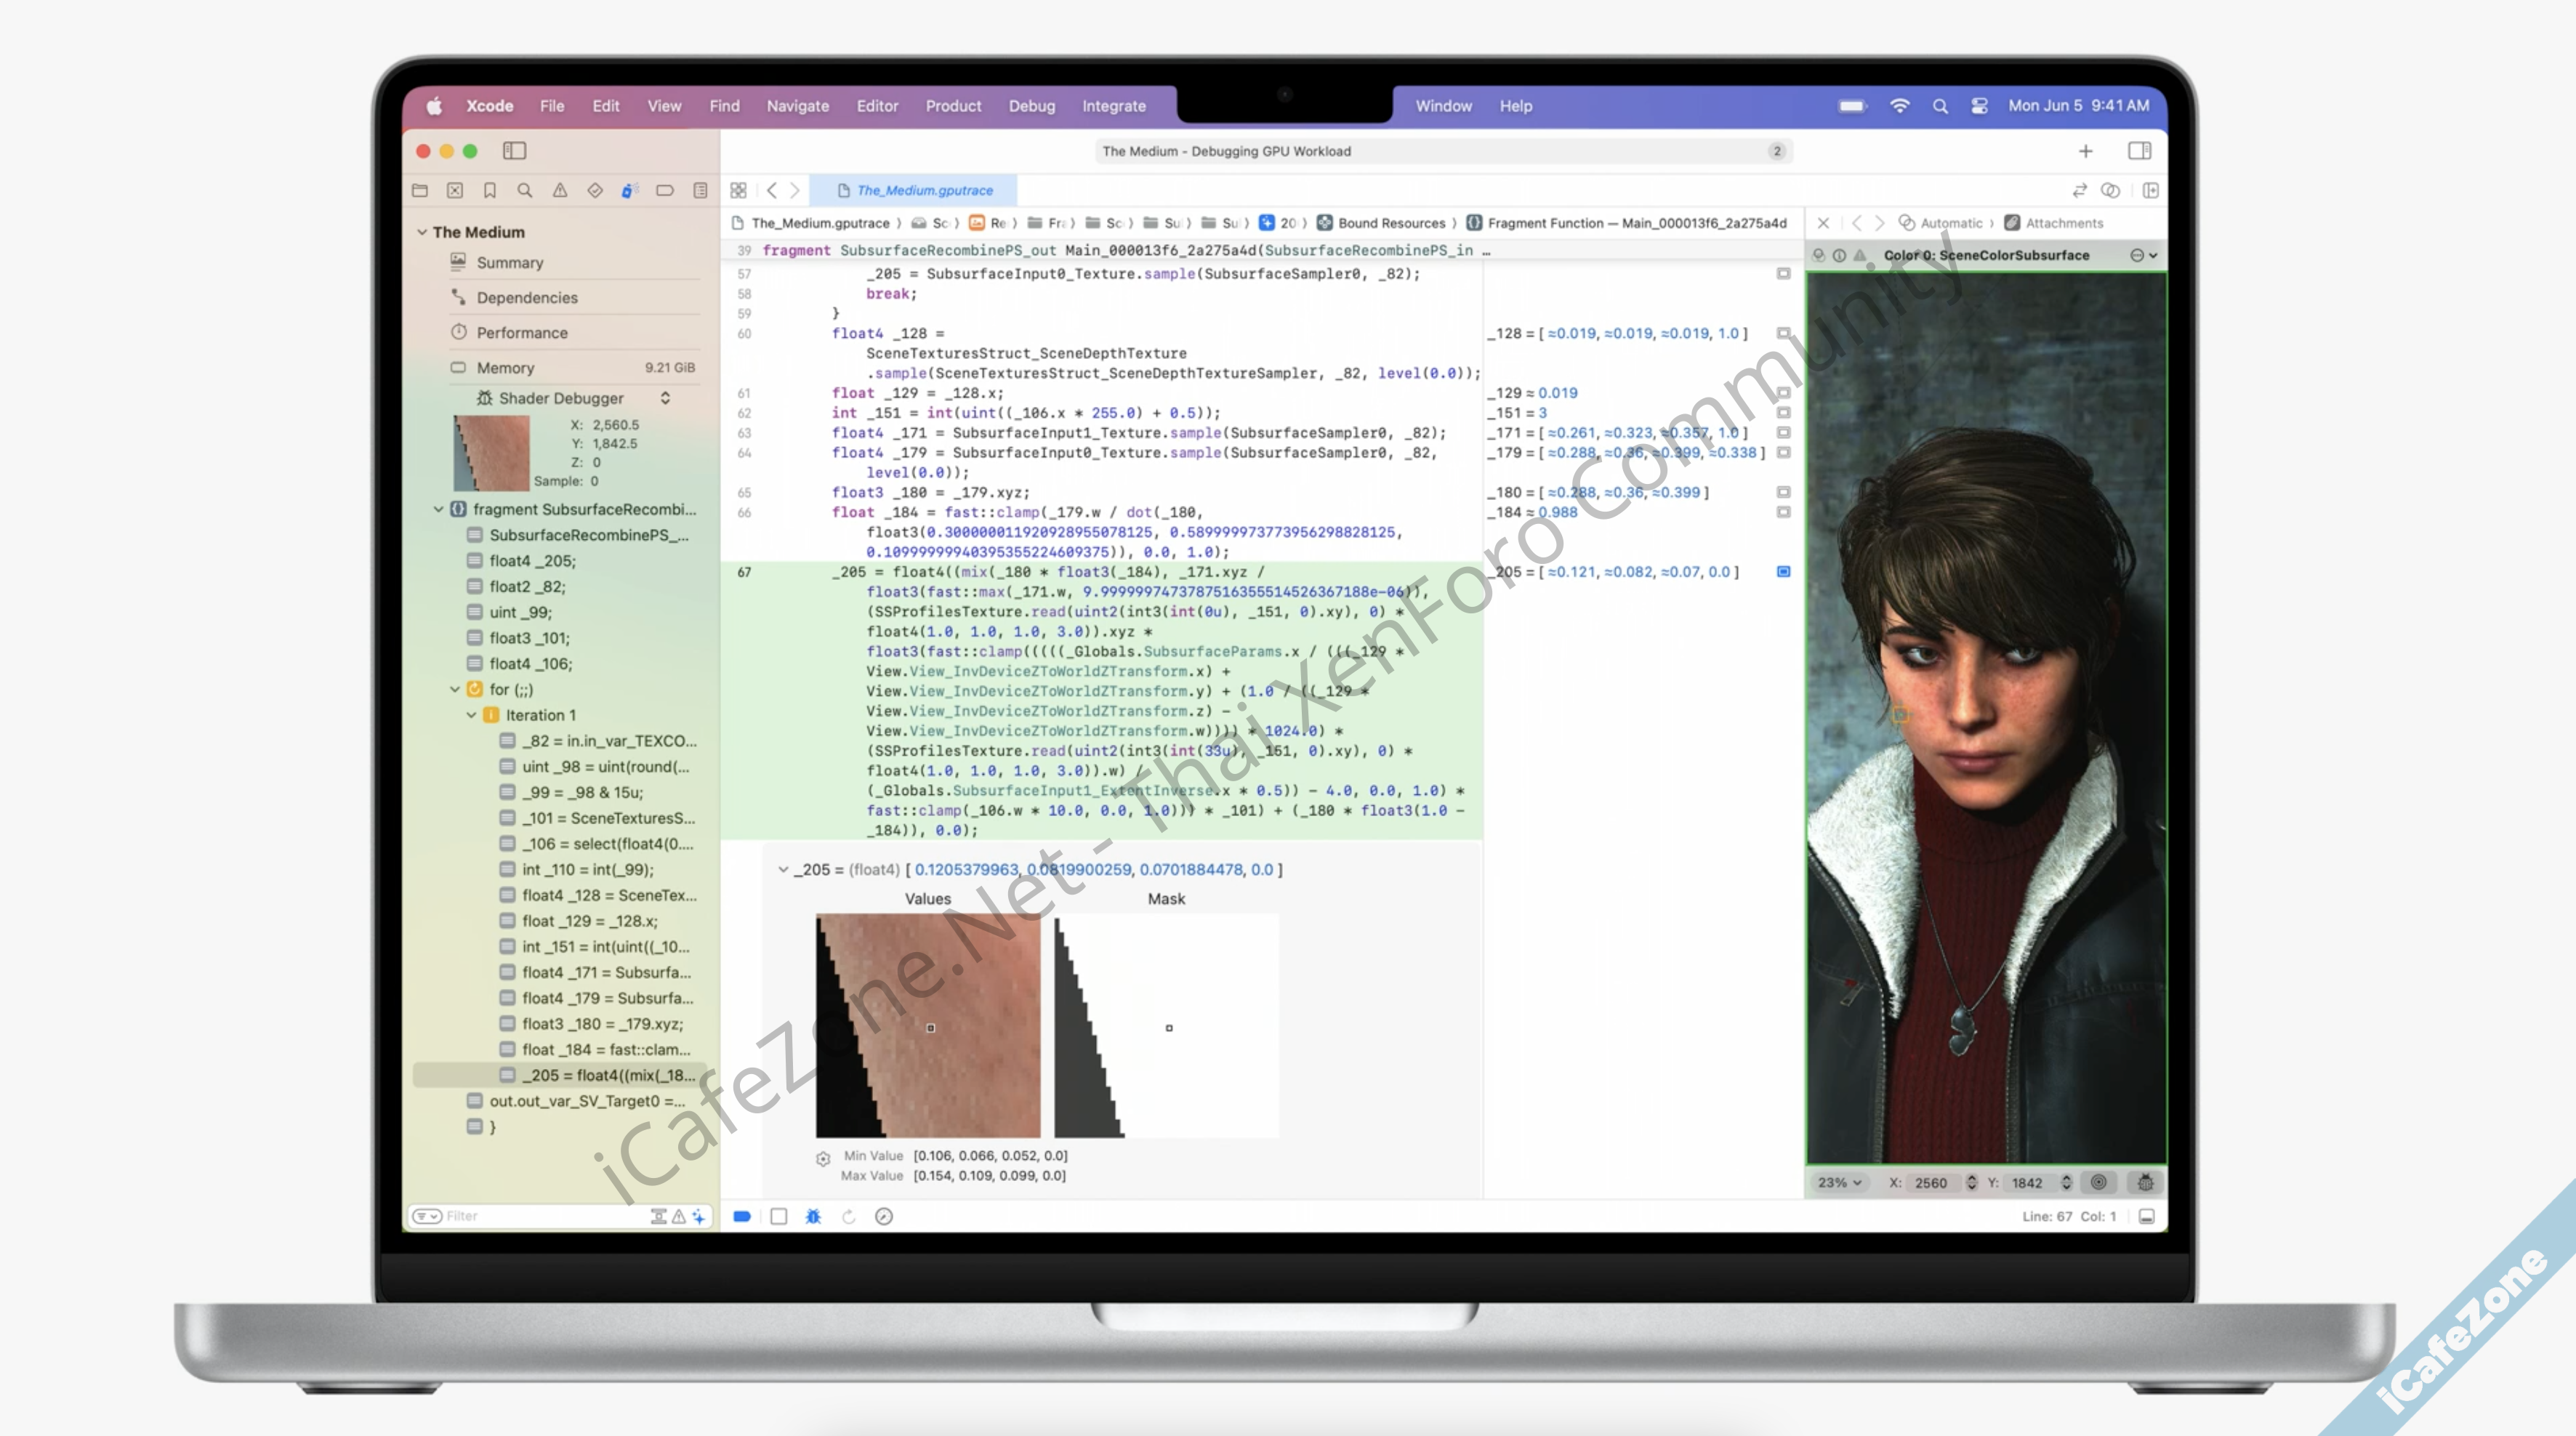Viewport: 2576px width, 1436px height.
Task: Increment the X coordinate stepper
Action: coord(1971,1178)
